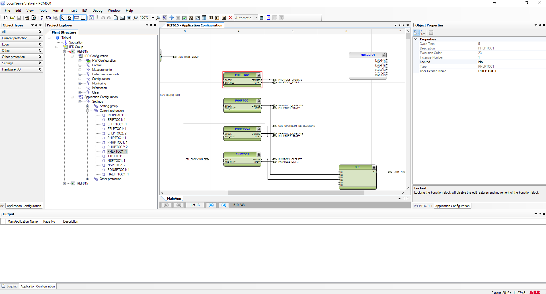Image resolution: width=546 pixels, height=294 pixels.
Task: Click the page number field showing 1 of 16
Action: 195,205
